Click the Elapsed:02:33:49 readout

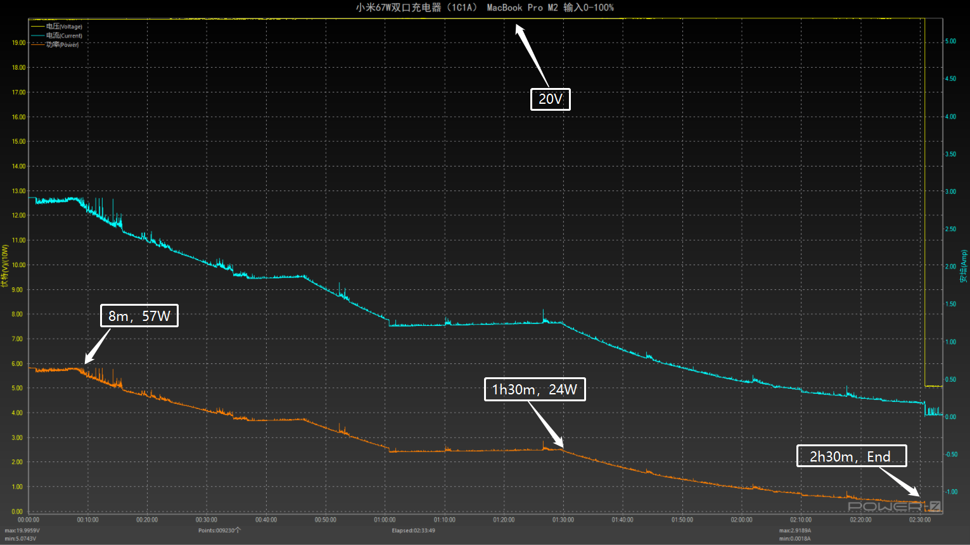413,530
